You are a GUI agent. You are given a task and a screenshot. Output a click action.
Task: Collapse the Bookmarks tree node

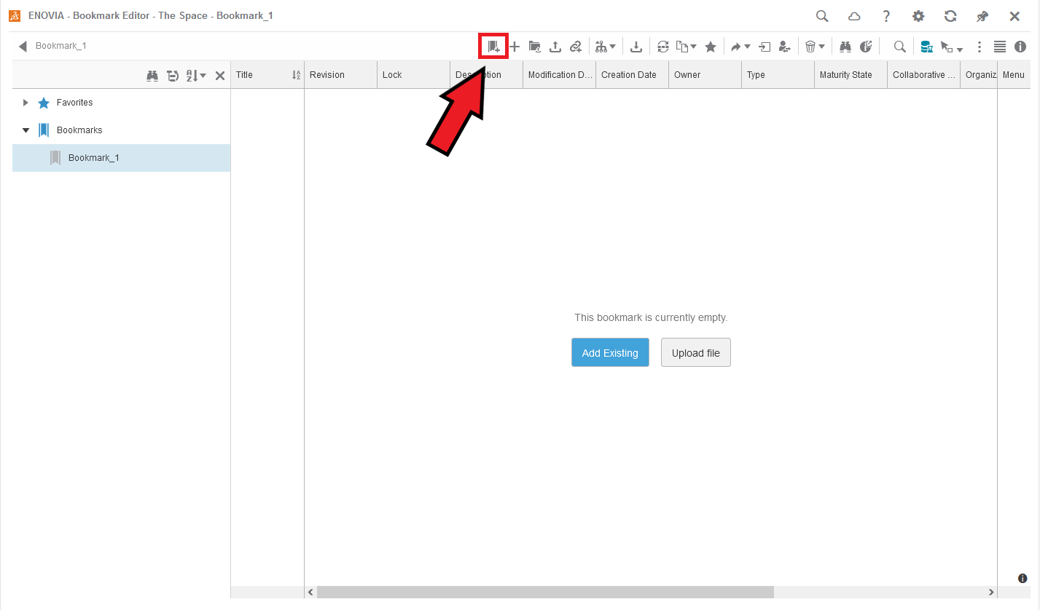tap(26, 130)
